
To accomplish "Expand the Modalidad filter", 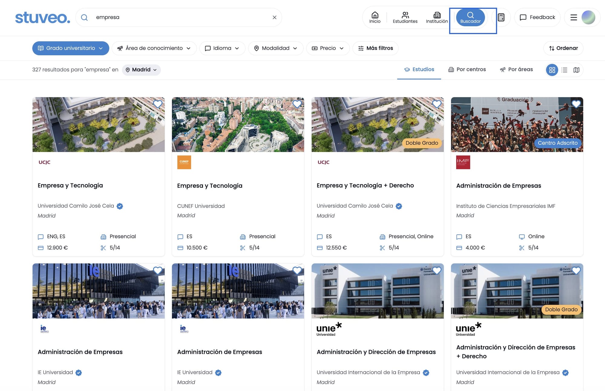I will pyautogui.click(x=276, y=48).
